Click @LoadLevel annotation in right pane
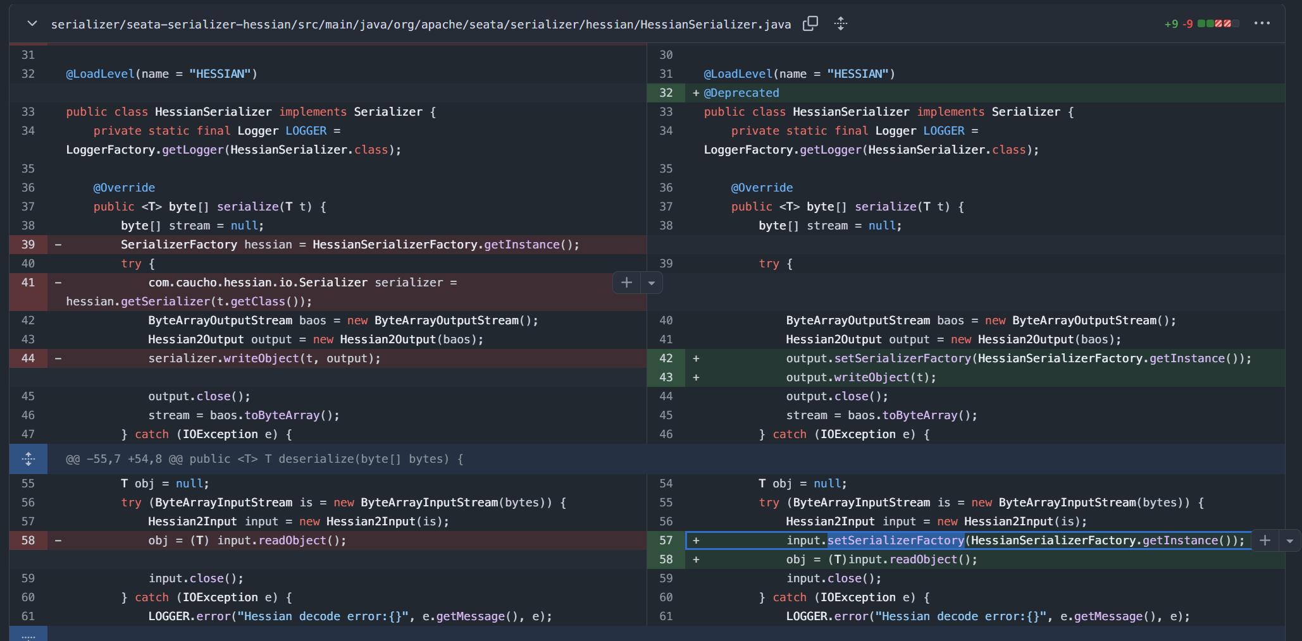Viewport: 1302px width, 641px height. click(x=799, y=74)
